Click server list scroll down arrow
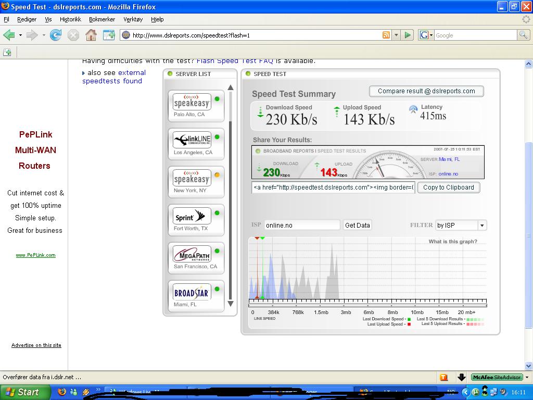 coord(231,304)
